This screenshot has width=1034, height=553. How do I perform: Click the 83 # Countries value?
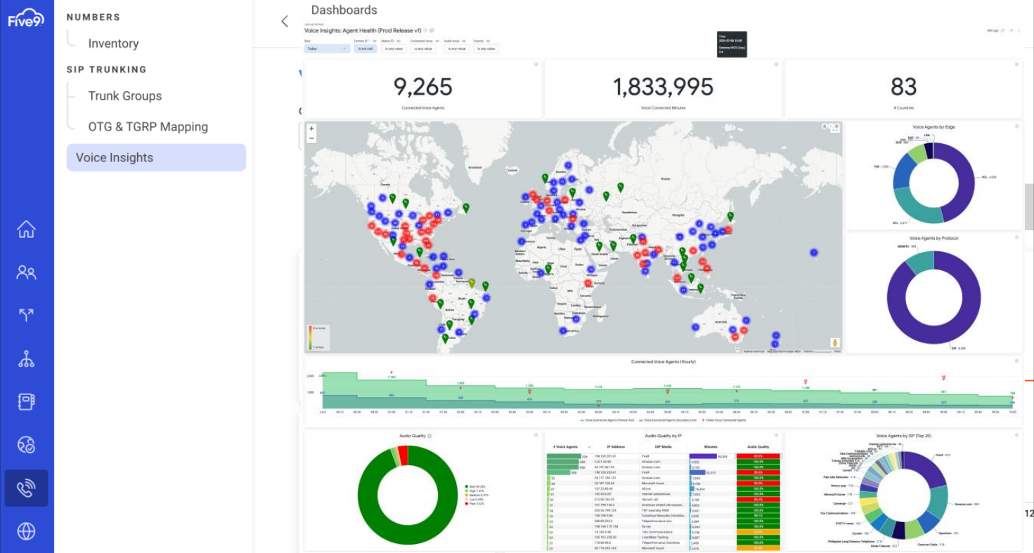pos(903,86)
